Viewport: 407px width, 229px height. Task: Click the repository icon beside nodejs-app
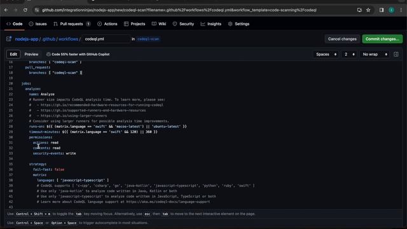click(9, 39)
